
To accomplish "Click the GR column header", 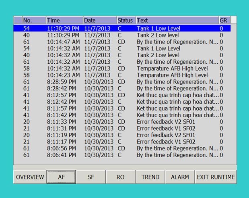I will (x=224, y=20).
